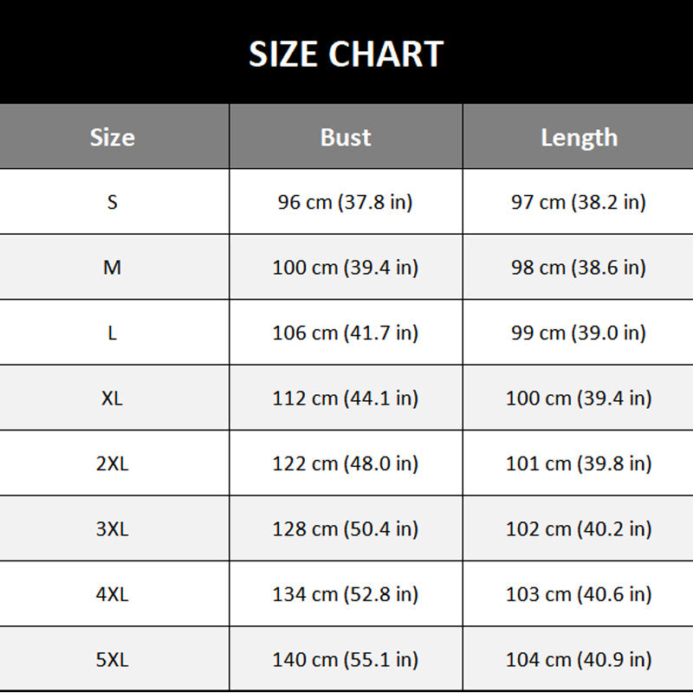Click the L size cell
This screenshot has height=693, width=693.
113,333
